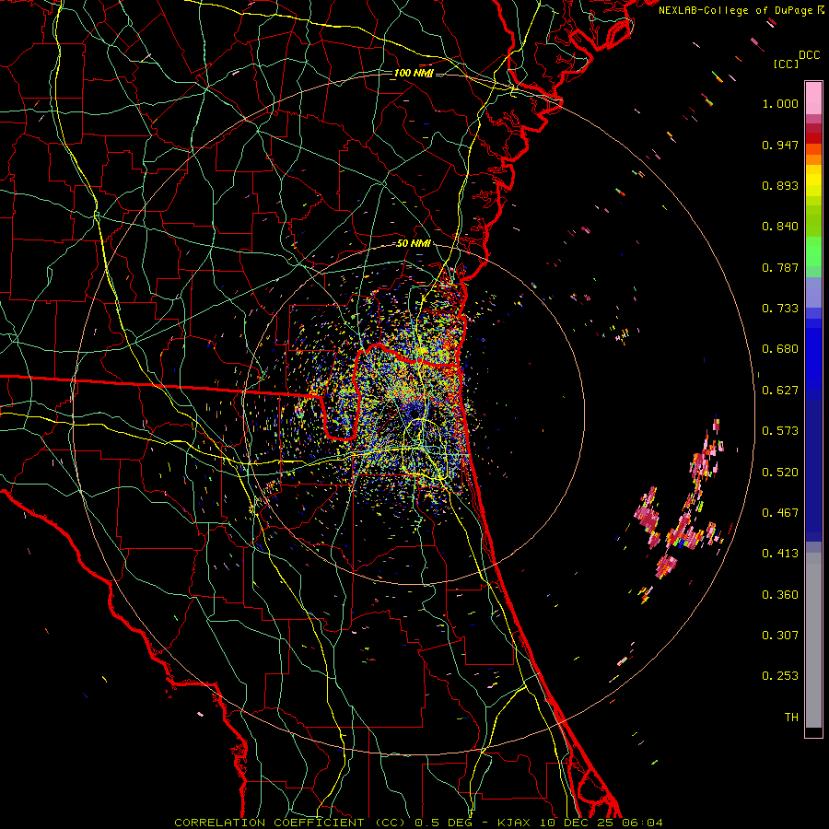Select the 0.733 legend value

coord(780,309)
